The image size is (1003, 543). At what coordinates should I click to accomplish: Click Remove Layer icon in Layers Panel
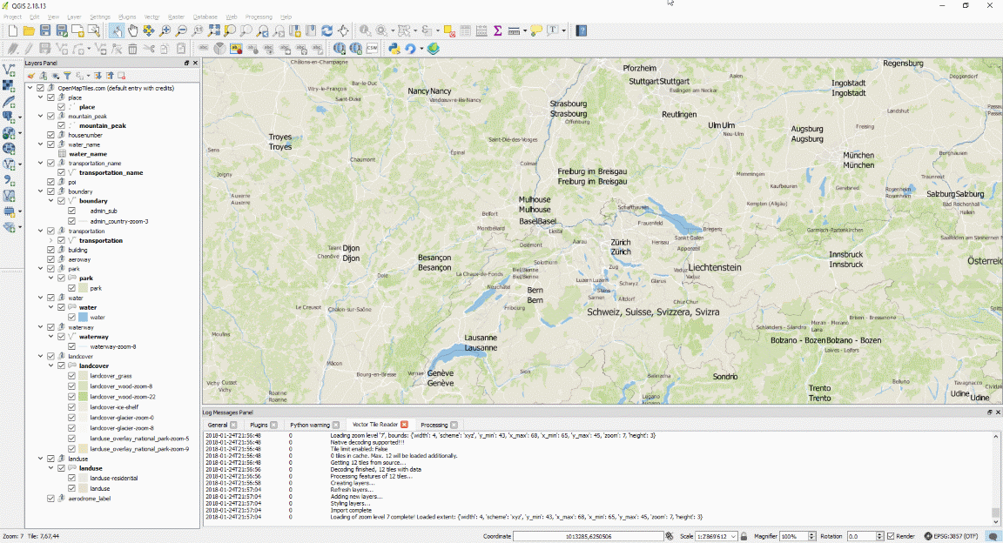point(121,76)
